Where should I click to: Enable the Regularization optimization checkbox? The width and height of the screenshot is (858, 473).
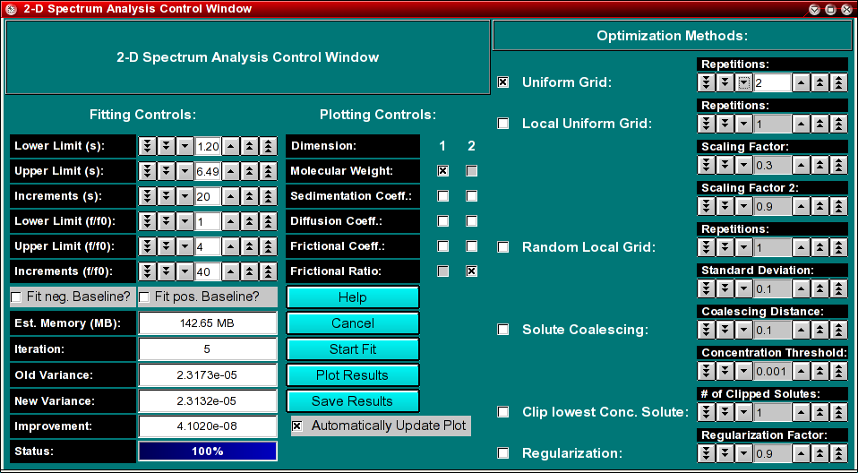point(503,453)
